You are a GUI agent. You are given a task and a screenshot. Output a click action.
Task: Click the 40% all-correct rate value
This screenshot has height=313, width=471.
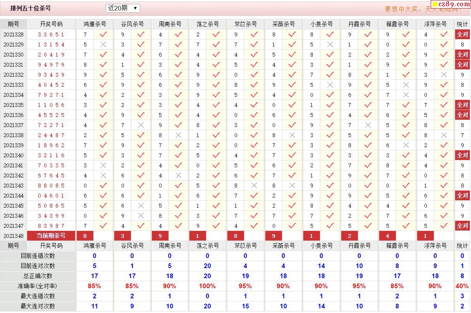tap(462, 286)
